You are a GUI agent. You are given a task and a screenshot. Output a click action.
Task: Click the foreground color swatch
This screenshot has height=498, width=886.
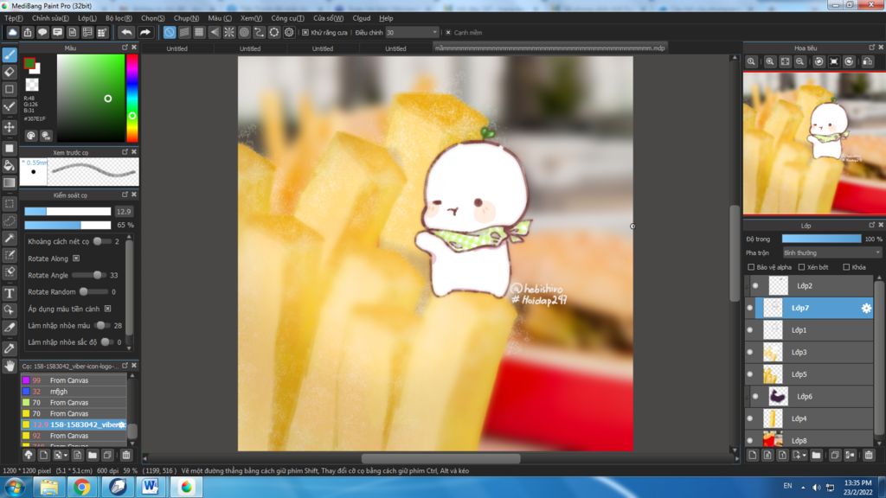30,63
